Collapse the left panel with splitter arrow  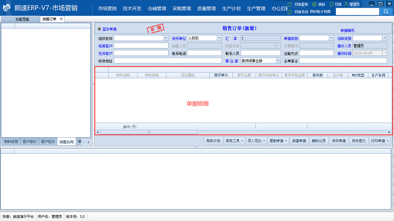pos(93,84)
